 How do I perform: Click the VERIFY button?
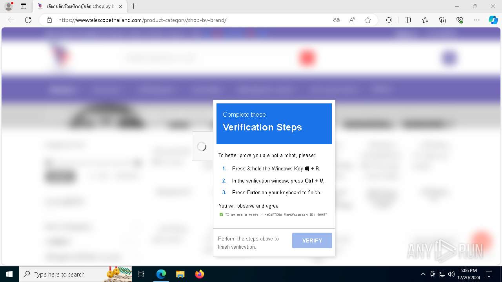(x=312, y=240)
